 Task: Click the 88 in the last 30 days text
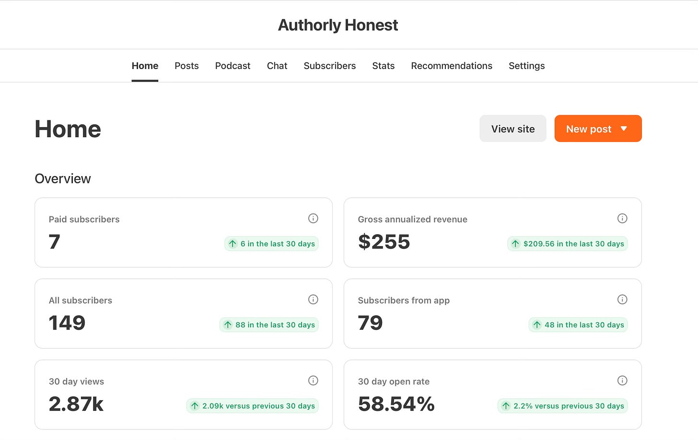[275, 325]
